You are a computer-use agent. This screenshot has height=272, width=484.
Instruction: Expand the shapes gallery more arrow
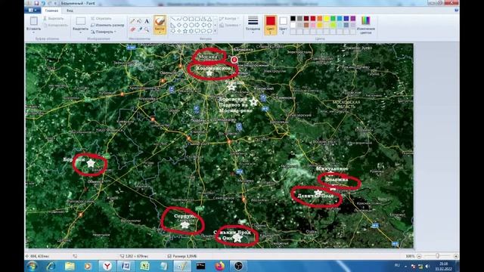point(215,31)
